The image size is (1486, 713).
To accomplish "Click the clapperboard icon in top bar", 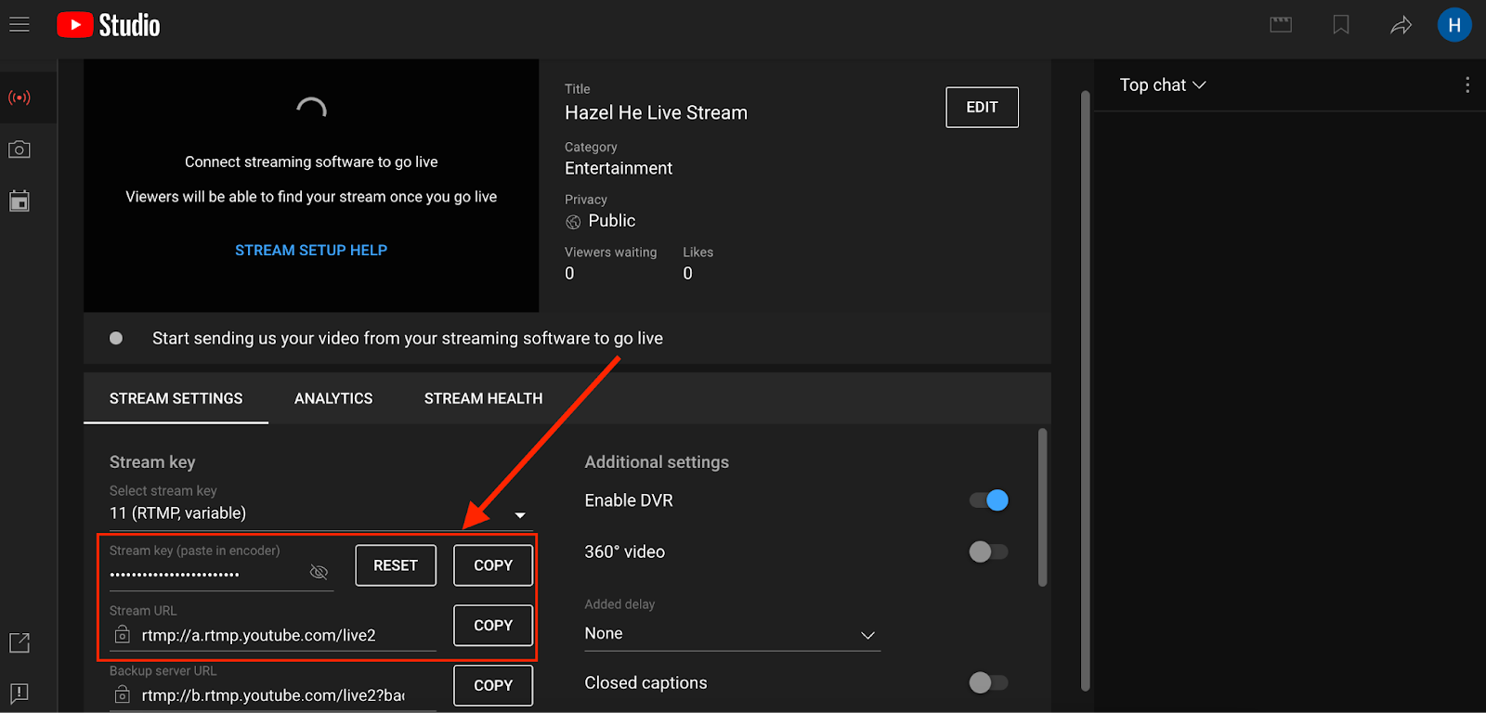I will tap(1281, 25).
